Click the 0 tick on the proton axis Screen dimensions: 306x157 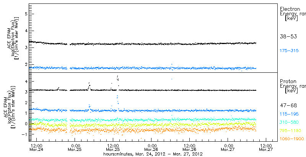(x=26, y=123)
